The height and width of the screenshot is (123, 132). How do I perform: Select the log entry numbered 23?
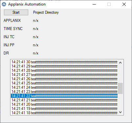(x=64, y=92)
